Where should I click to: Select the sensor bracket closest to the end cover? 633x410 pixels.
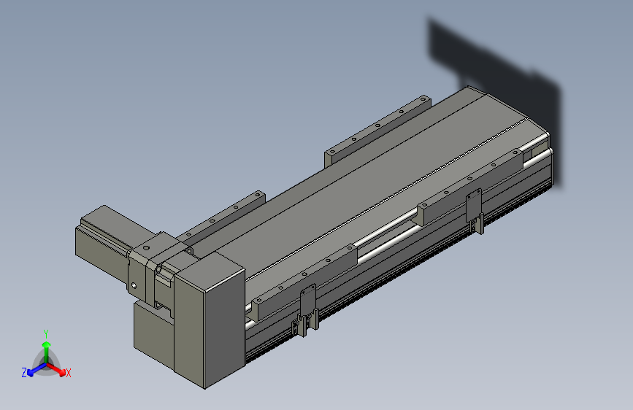pyautogui.click(x=307, y=309)
